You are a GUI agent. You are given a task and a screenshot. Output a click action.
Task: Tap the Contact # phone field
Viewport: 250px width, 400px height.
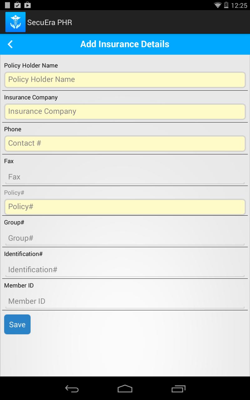(125, 143)
